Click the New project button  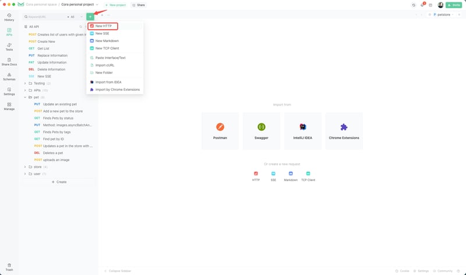coord(115,5)
